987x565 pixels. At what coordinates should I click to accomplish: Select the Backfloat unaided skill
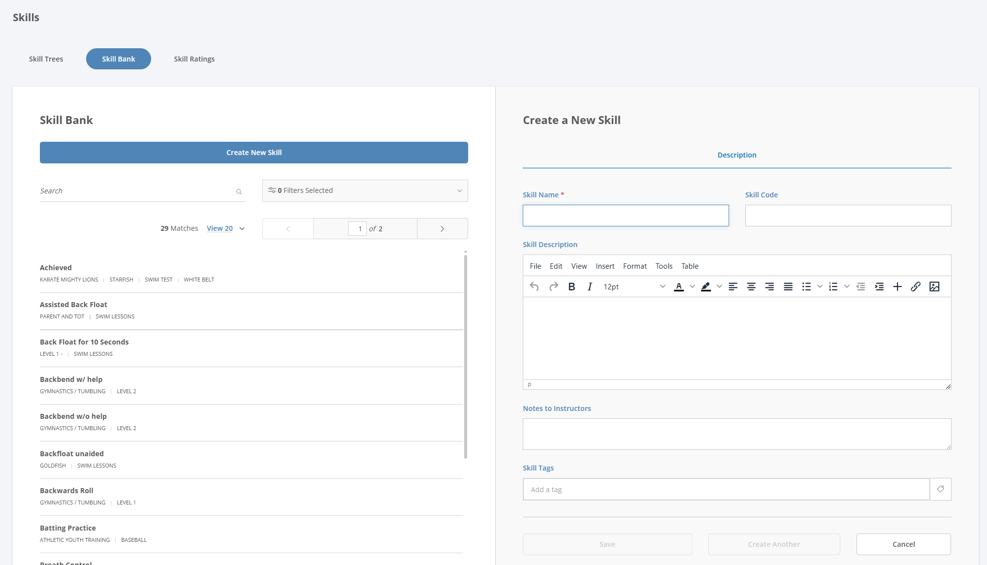coord(252,460)
